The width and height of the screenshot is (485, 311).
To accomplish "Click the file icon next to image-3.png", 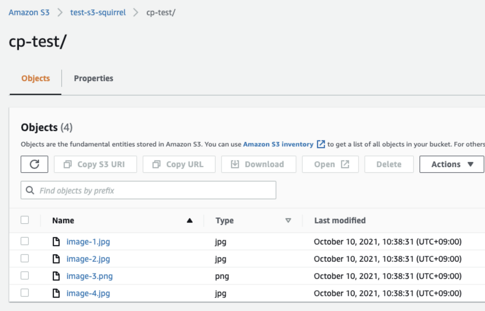I will [x=56, y=276].
